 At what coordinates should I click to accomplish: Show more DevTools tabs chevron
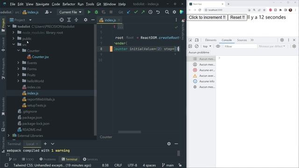click(252, 40)
